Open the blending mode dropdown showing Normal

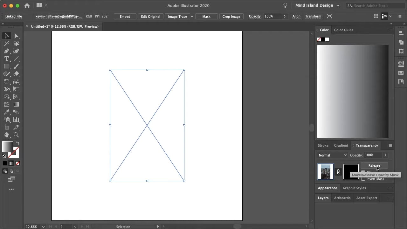(x=332, y=155)
